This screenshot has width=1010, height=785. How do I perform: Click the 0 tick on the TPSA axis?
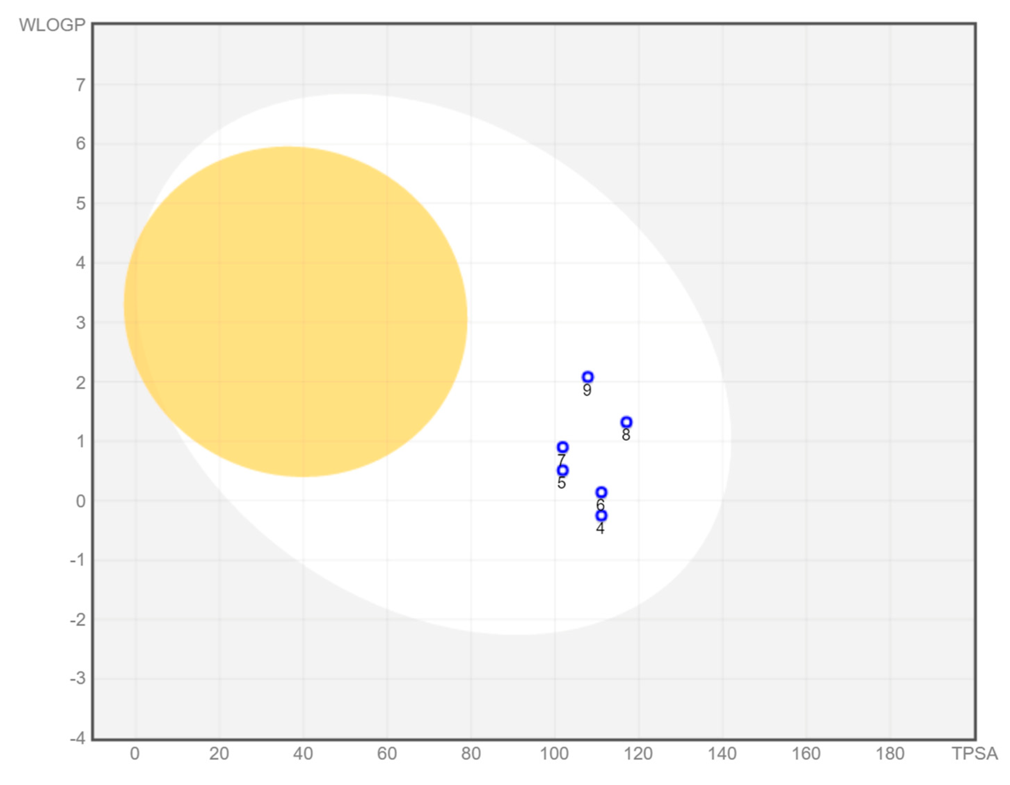135,754
